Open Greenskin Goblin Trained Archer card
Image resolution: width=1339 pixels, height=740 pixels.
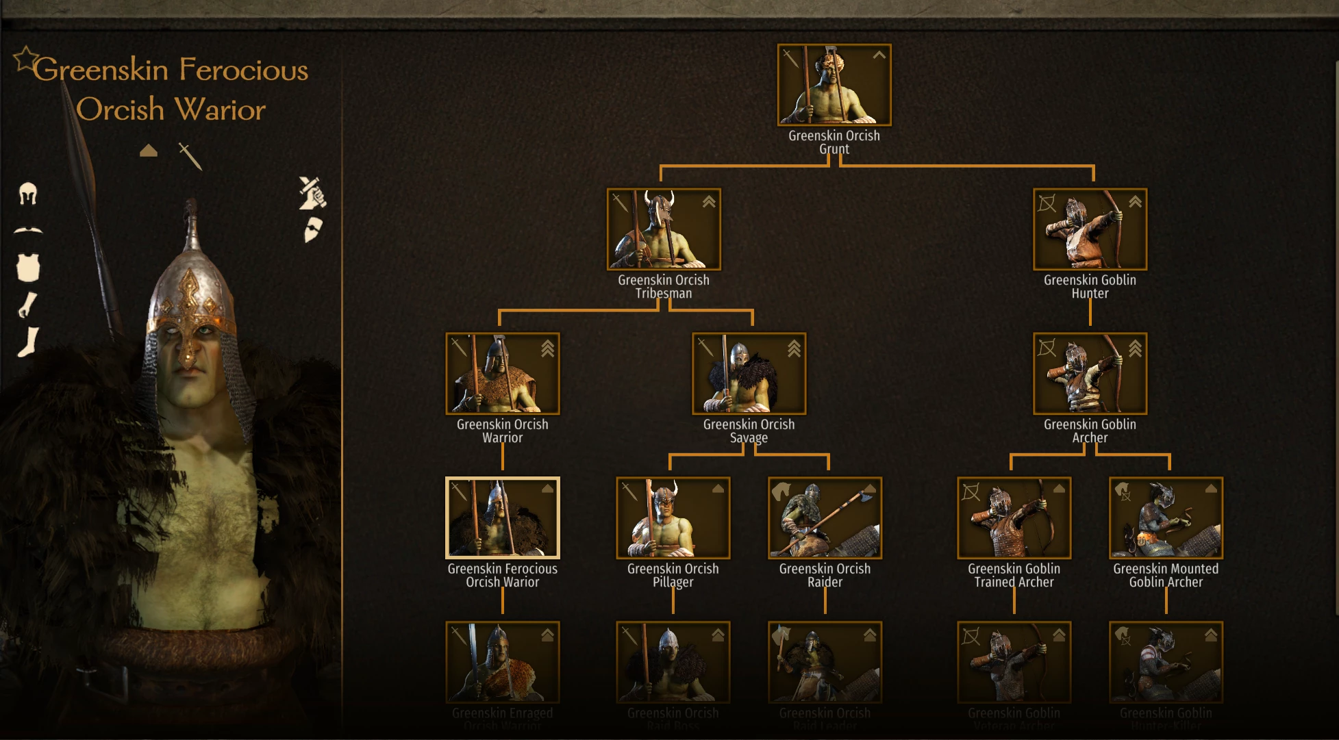(x=1014, y=518)
